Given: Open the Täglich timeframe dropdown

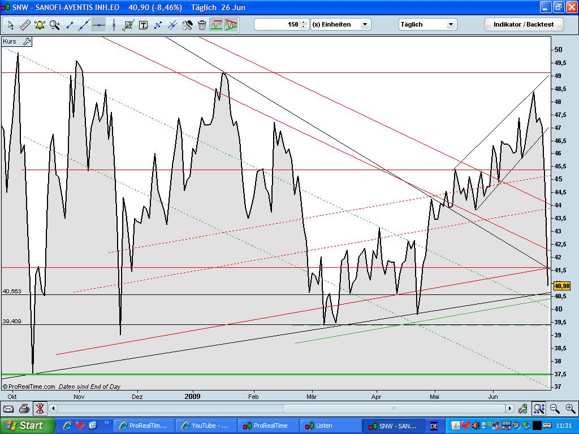Looking at the screenshot, I should tap(427, 24).
